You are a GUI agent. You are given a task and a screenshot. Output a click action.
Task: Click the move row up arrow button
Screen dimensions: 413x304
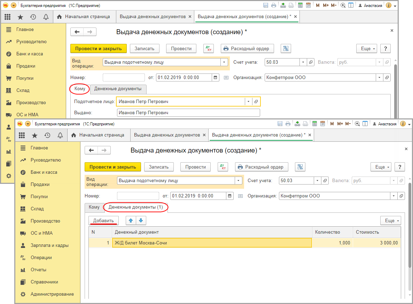[x=131, y=220]
